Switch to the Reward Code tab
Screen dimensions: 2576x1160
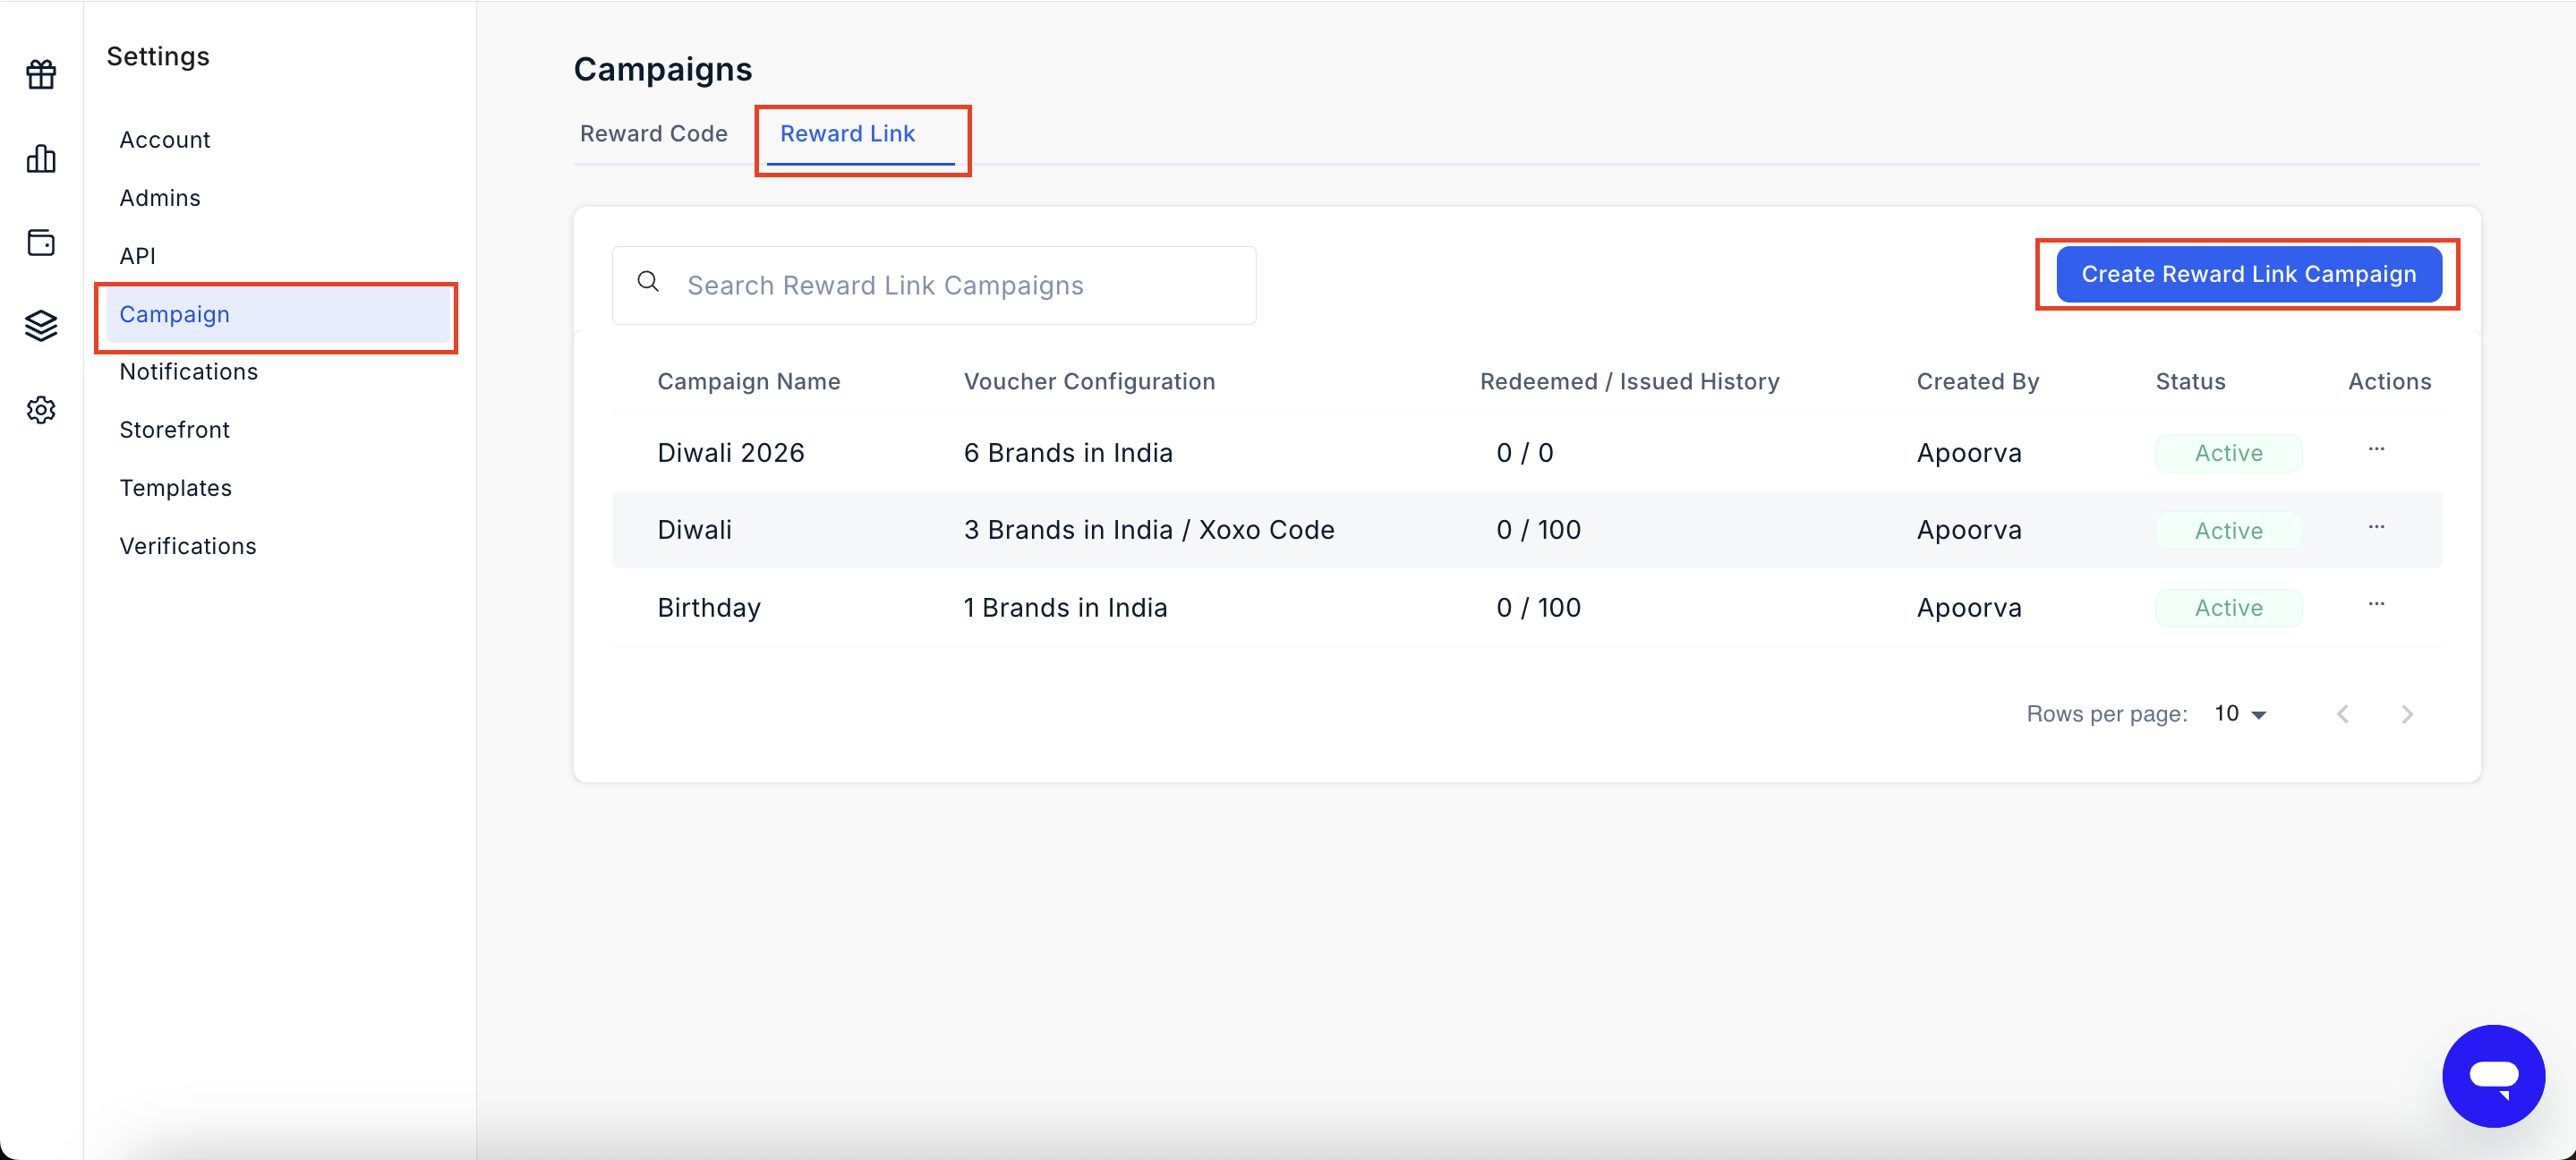point(654,134)
